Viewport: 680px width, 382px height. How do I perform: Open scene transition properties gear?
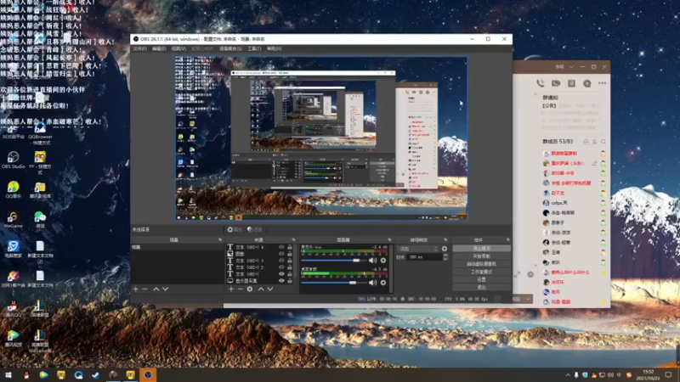[444, 249]
